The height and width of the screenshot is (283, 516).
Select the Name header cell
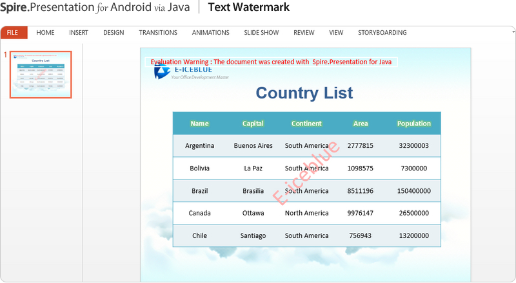(x=199, y=123)
